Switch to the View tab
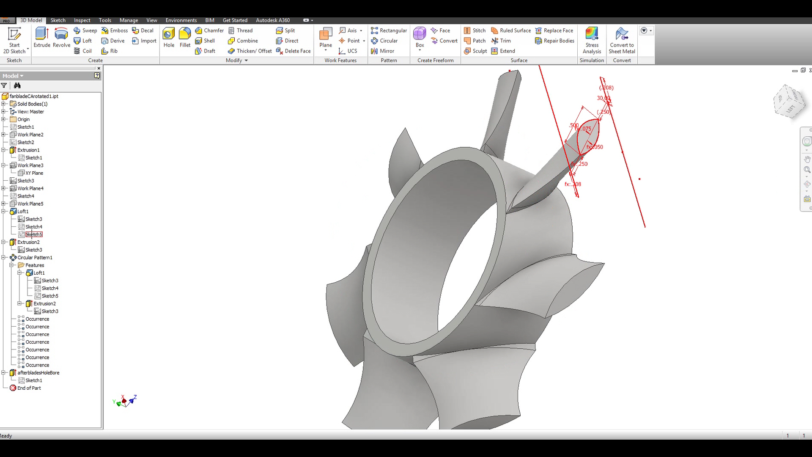This screenshot has height=457, width=812. 152,20
